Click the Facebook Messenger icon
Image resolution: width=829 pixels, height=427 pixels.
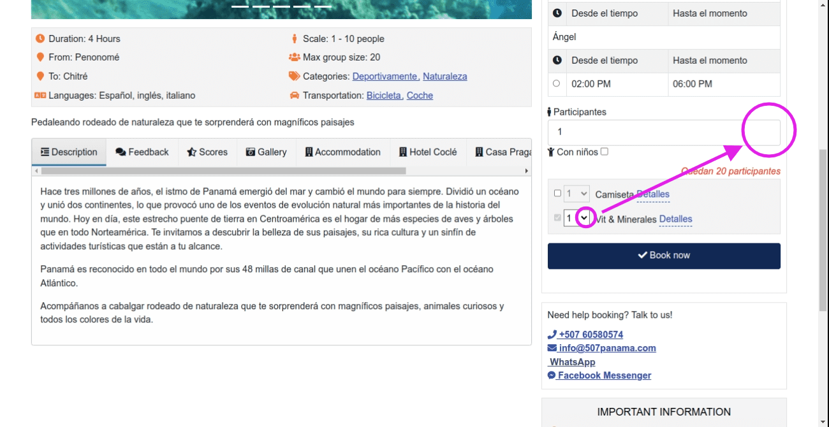click(x=552, y=376)
